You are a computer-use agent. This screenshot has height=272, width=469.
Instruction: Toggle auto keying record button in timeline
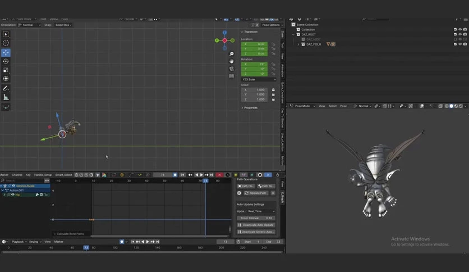pos(122,242)
